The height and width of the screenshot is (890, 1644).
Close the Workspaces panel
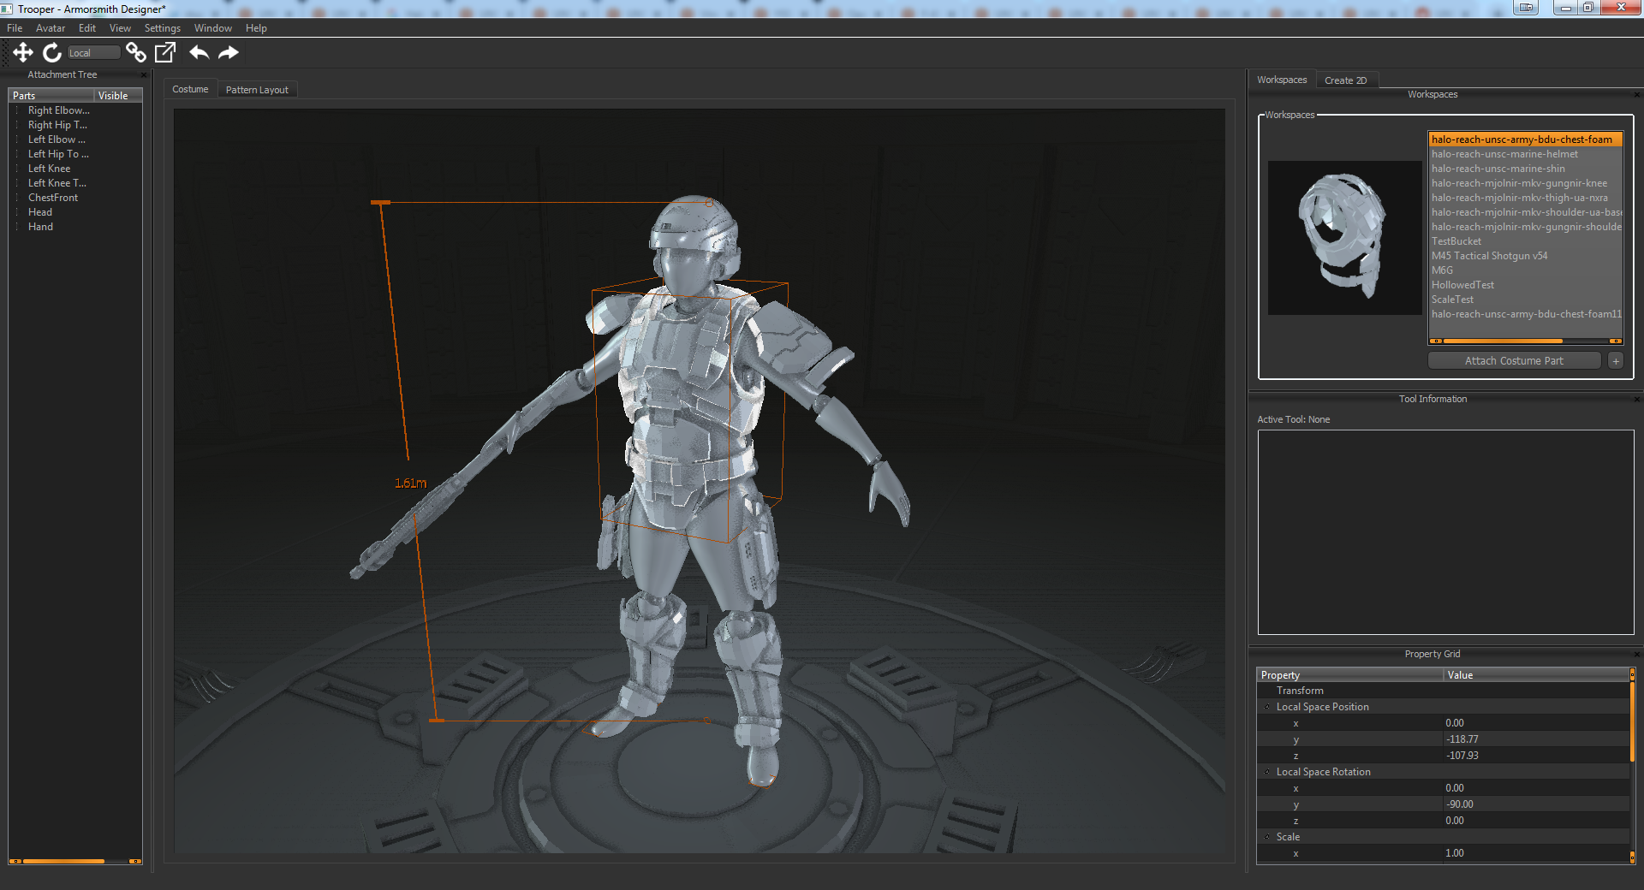click(x=1636, y=95)
